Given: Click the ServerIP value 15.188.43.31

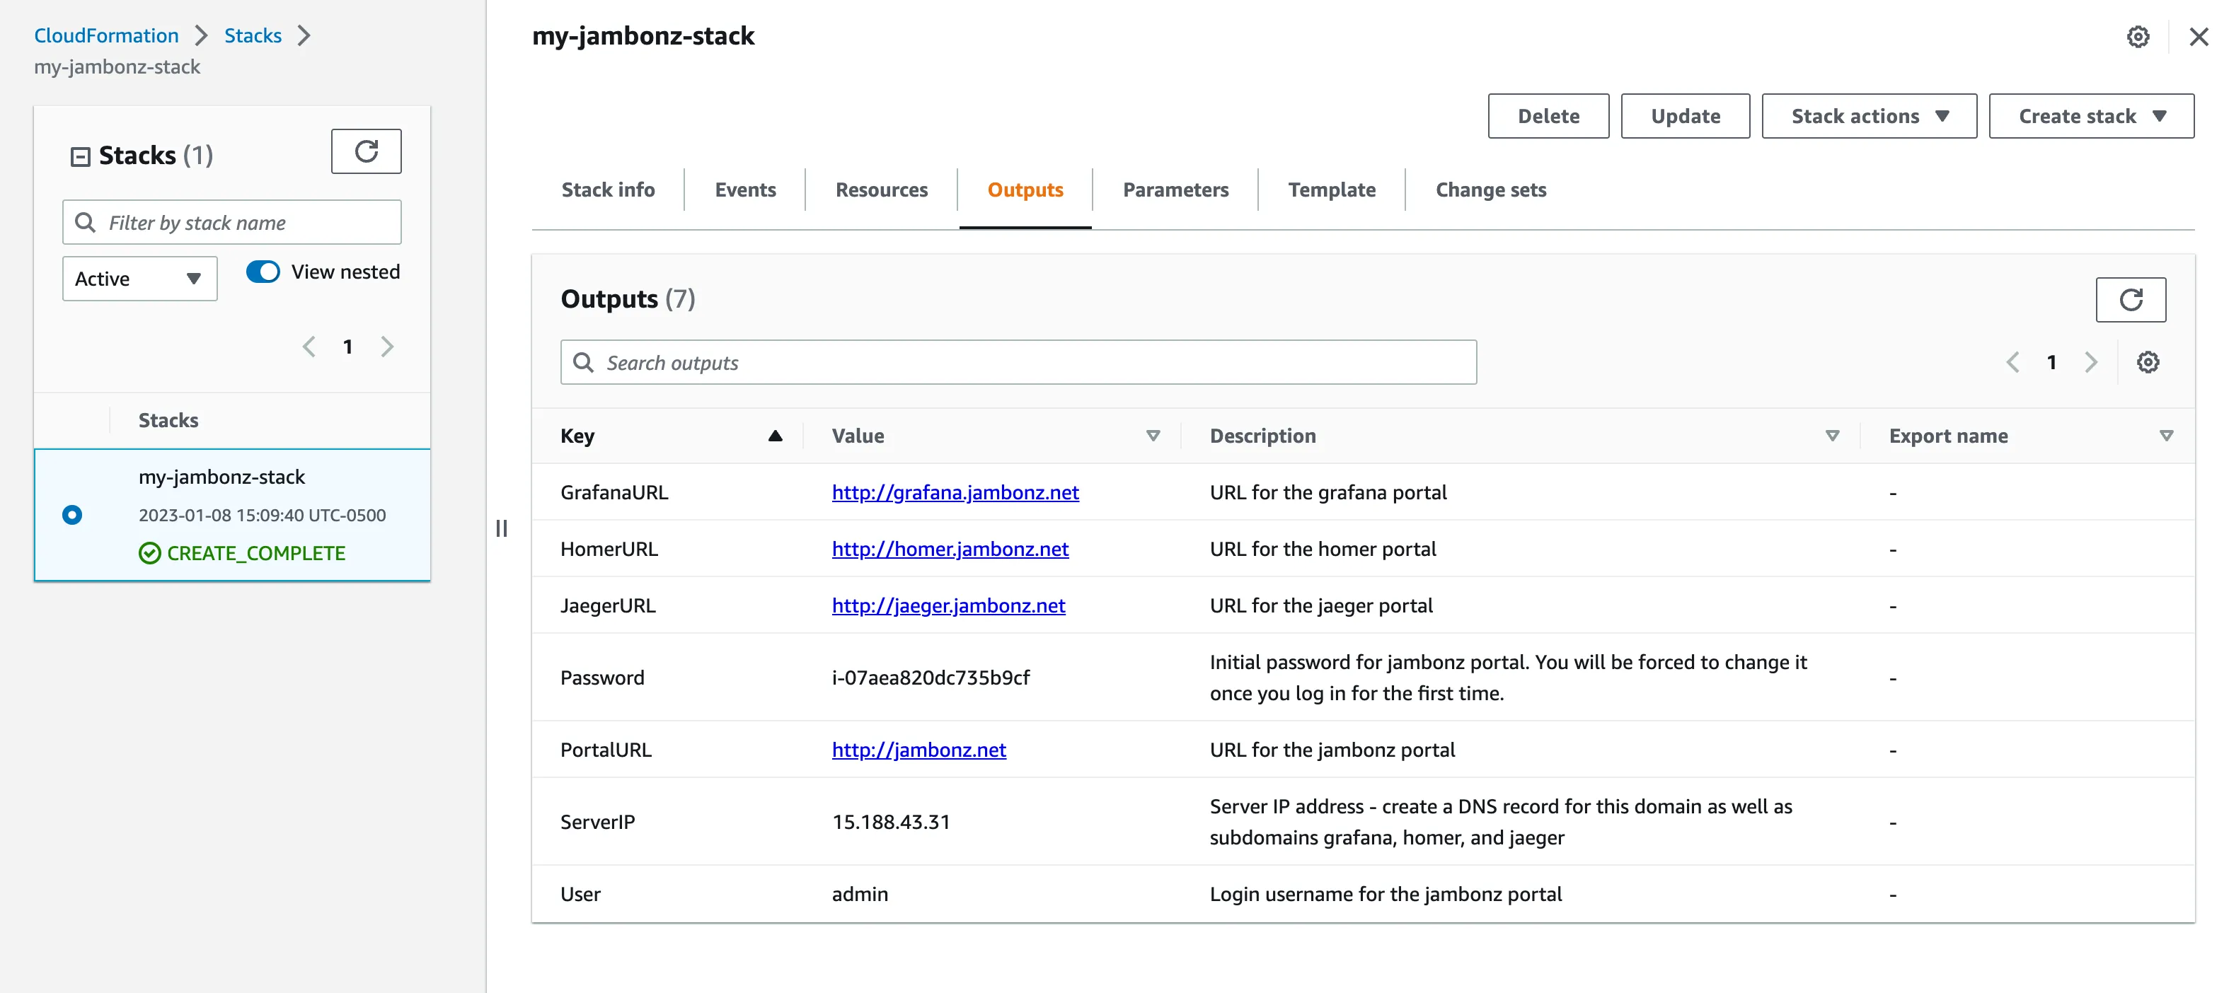Looking at the screenshot, I should [892, 822].
